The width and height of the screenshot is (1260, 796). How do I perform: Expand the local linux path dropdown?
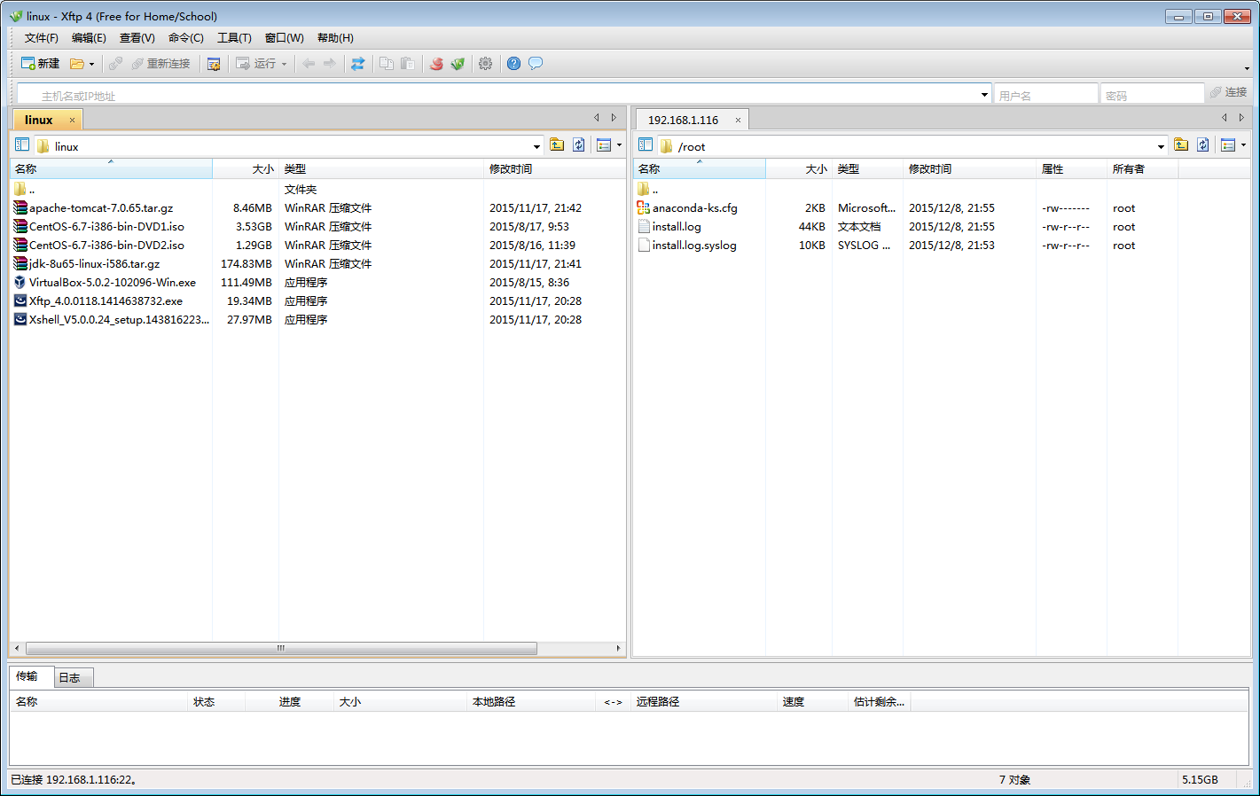536,146
